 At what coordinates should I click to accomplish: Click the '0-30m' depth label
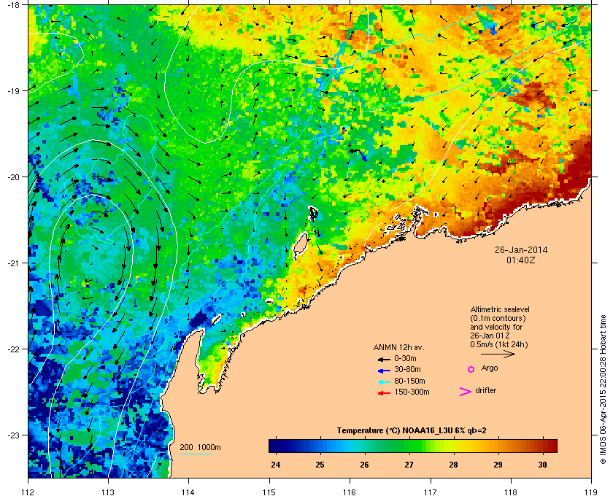pyautogui.click(x=405, y=358)
